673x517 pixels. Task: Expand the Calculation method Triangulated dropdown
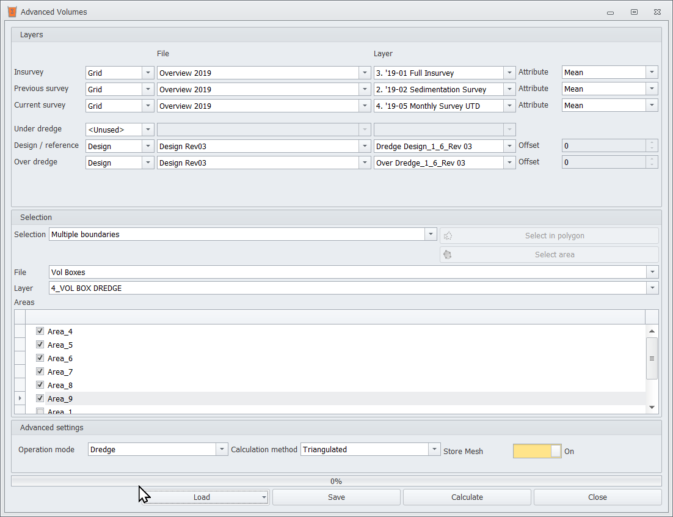(x=434, y=450)
